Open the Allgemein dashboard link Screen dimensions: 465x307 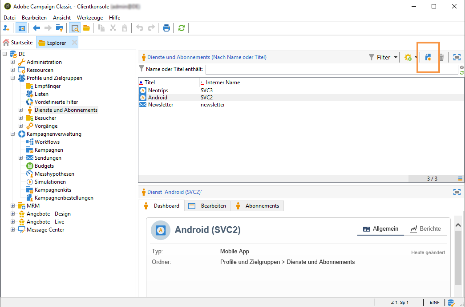coord(381,228)
